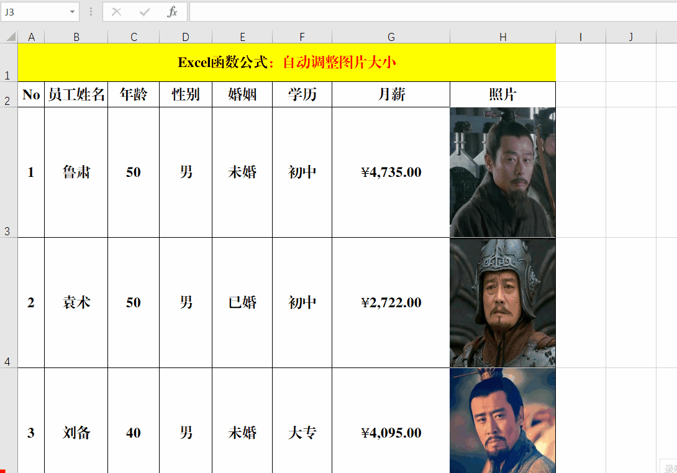Screen dimensions: 677x473
Task: Click salary cell ¥2,722.00
Action: (391, 302)
